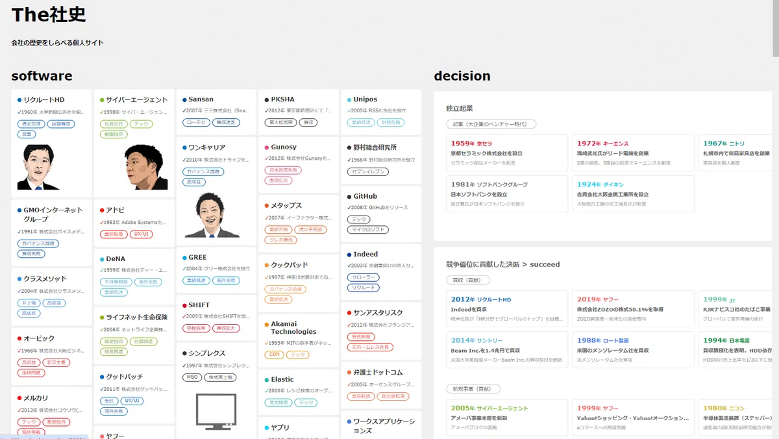Open the 野村総合研究所 company title
The width and height of the screenshot is (779, 439).
[375, 147]
